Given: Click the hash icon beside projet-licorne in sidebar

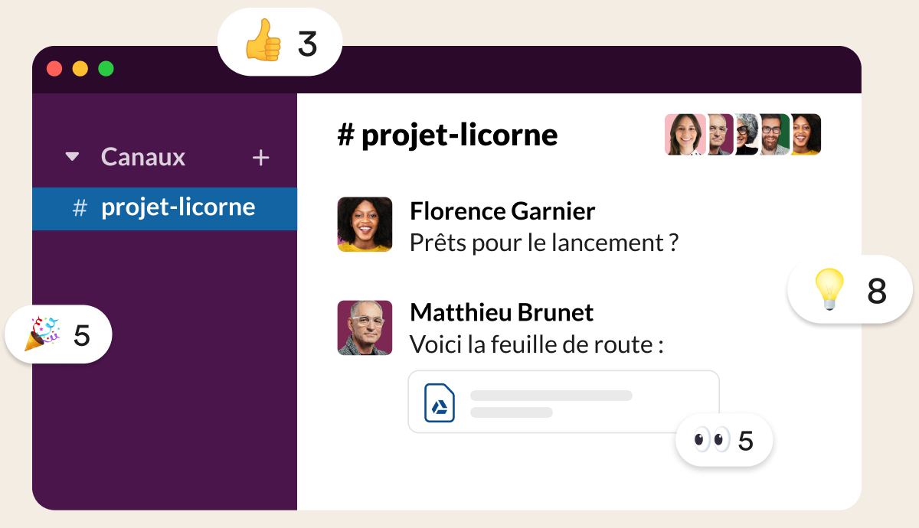Looking at the screenshot, I should 80,208.
